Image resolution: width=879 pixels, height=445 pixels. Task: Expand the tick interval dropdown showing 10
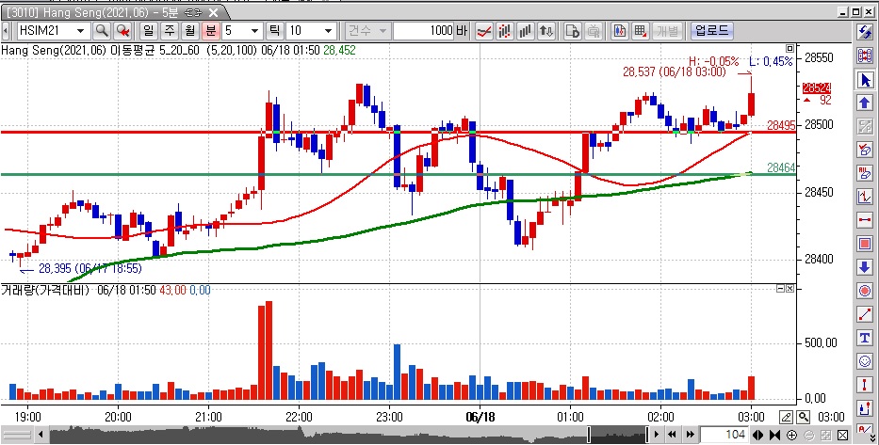(326, 31)
